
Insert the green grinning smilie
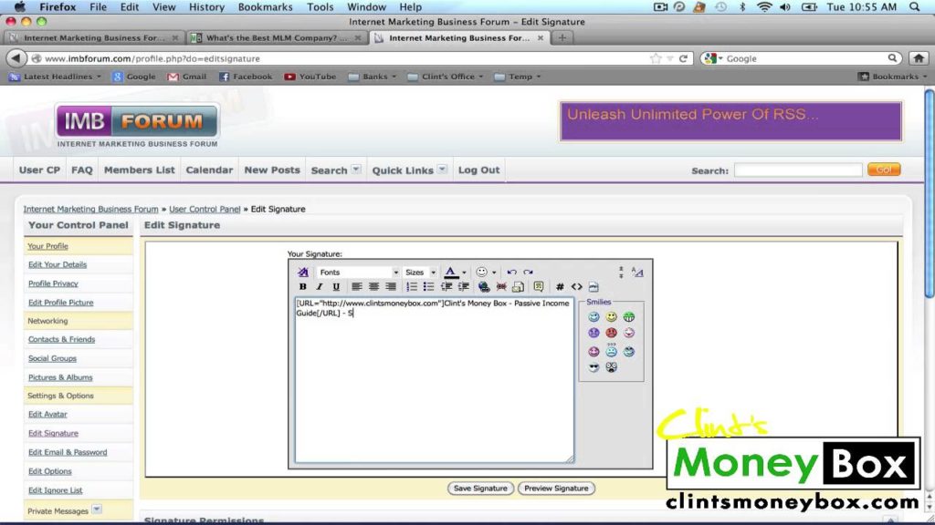628,317
